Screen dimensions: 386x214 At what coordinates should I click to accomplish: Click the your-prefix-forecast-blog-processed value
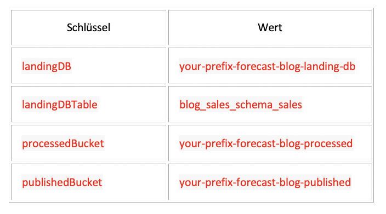[266, 143]
